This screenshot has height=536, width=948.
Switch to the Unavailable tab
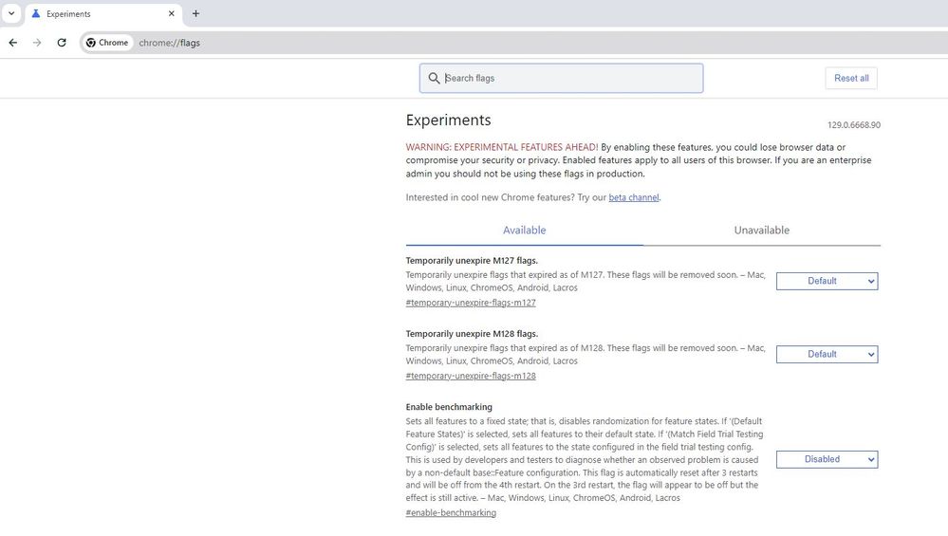[761, 231]
